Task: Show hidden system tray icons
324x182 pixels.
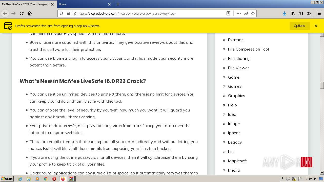Action: [282, 179]
